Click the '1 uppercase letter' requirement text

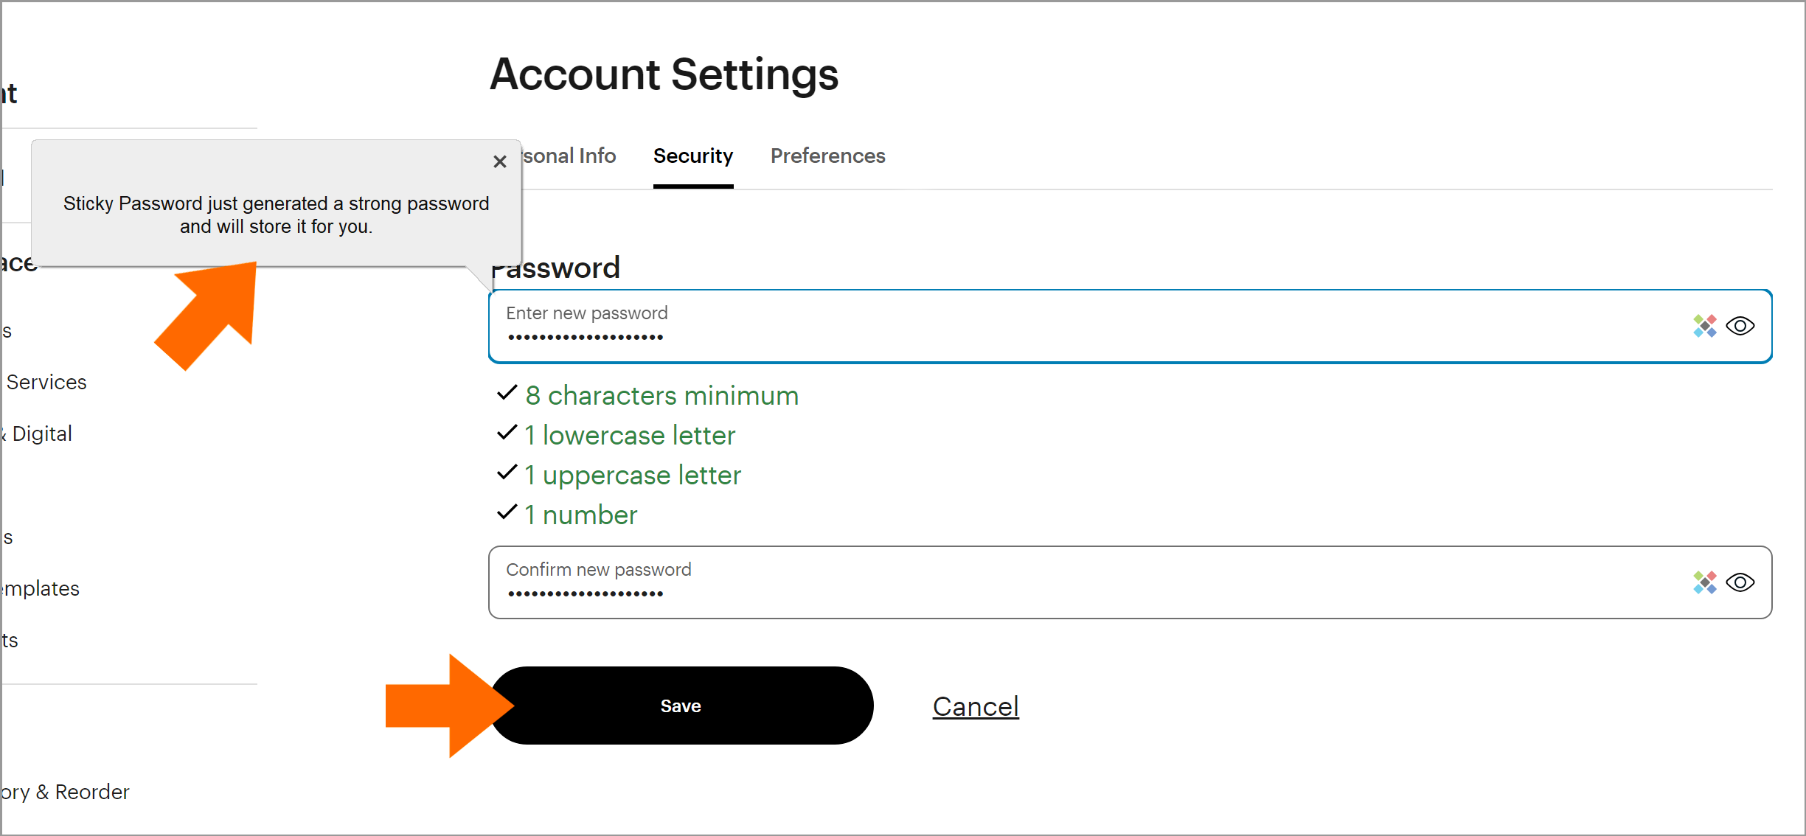[x=633, y=476]
